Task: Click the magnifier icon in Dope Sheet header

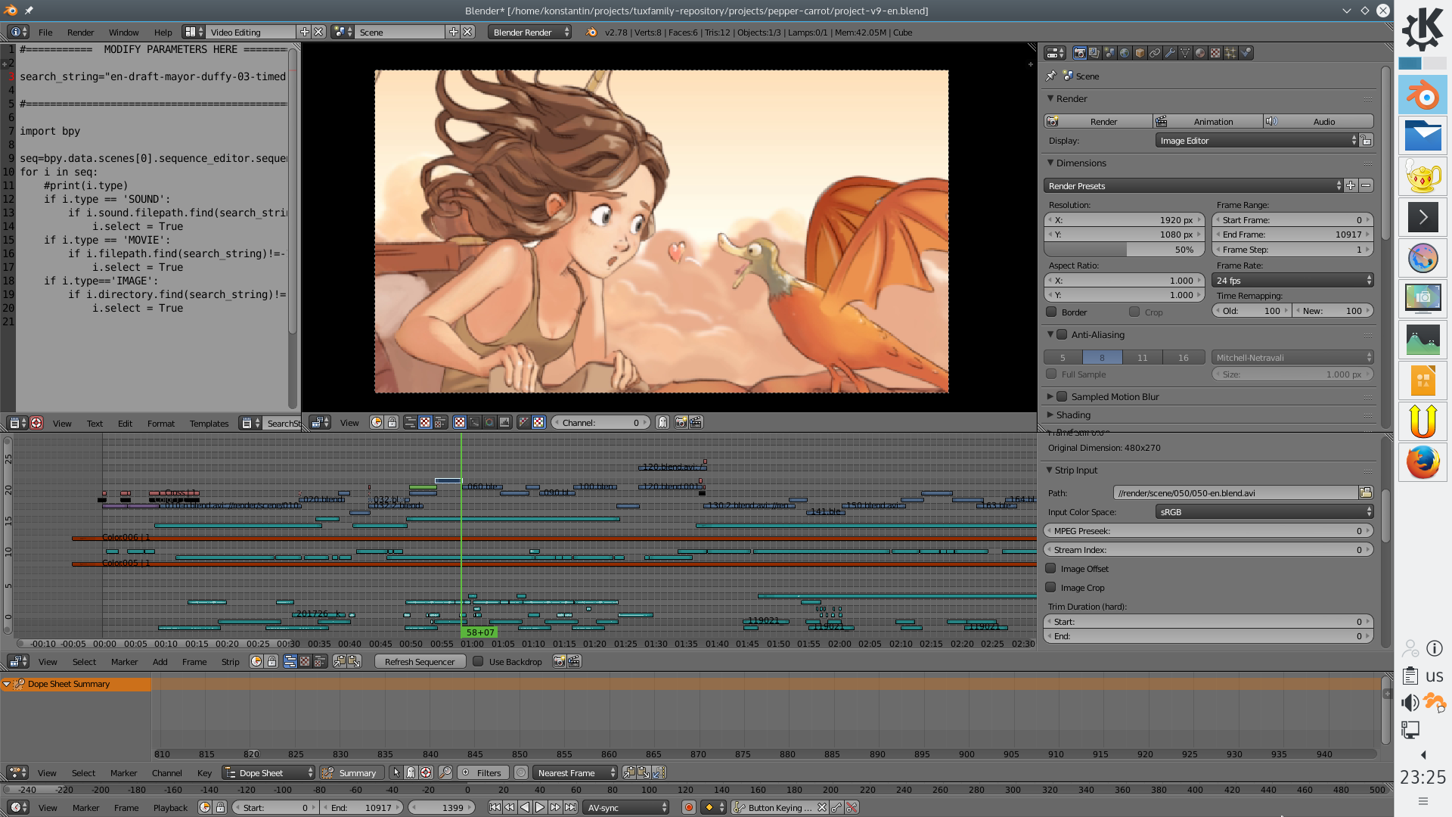Action: coord(445,772)
